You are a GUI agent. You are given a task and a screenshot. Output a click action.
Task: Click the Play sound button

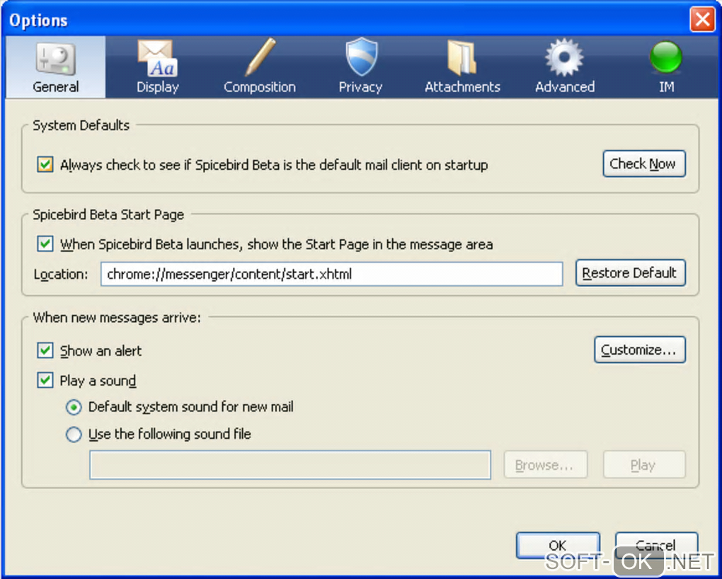click(644, 465)
